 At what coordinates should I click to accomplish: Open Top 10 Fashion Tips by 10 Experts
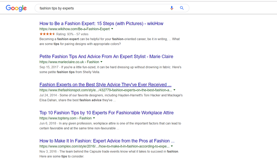coord(106,113)
